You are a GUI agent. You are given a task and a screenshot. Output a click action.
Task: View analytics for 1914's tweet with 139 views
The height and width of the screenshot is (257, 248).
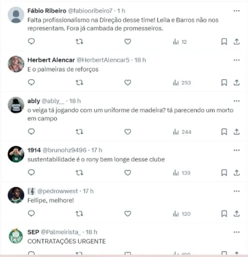click(182, 173)
